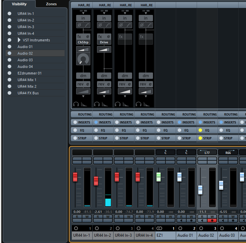Open reverb editor e icon on first strip
Screen dimensions: 246x243
click(87, 84)
